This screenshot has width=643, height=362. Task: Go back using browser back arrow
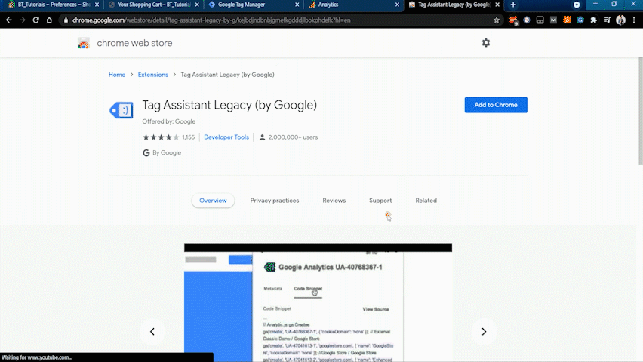coord(9,20)
